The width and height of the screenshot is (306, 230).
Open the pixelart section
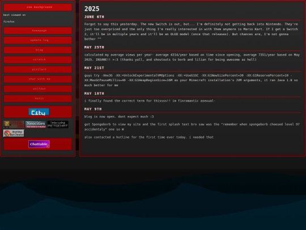[x=38, y=69]
